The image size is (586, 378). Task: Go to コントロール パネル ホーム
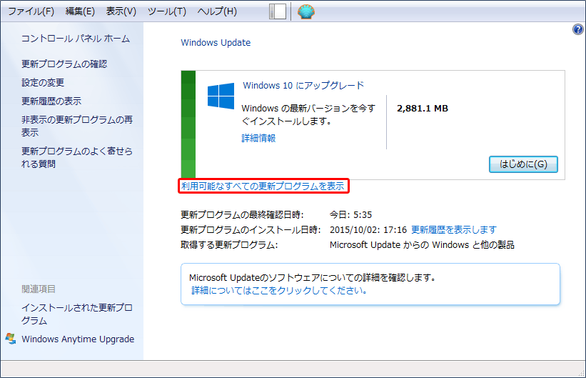[x=76, y=39]
